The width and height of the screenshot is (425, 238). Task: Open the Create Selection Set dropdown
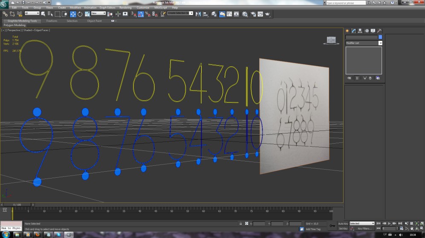coord(180,13)
